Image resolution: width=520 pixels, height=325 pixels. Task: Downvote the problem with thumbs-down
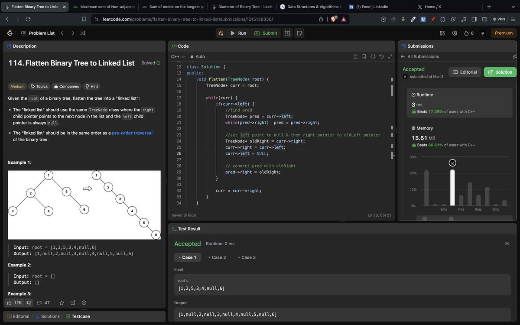(29, 302)
